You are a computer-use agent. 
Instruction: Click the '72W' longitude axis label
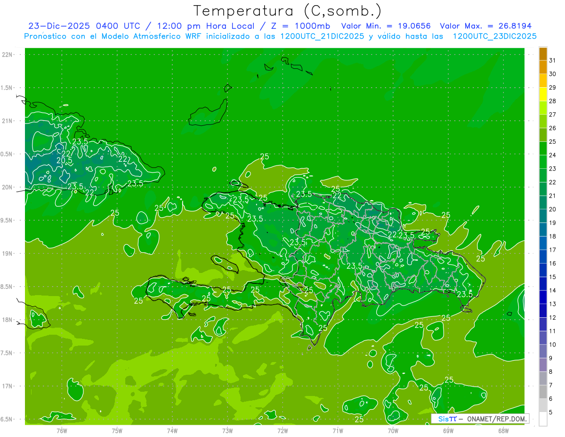(282, 430)
